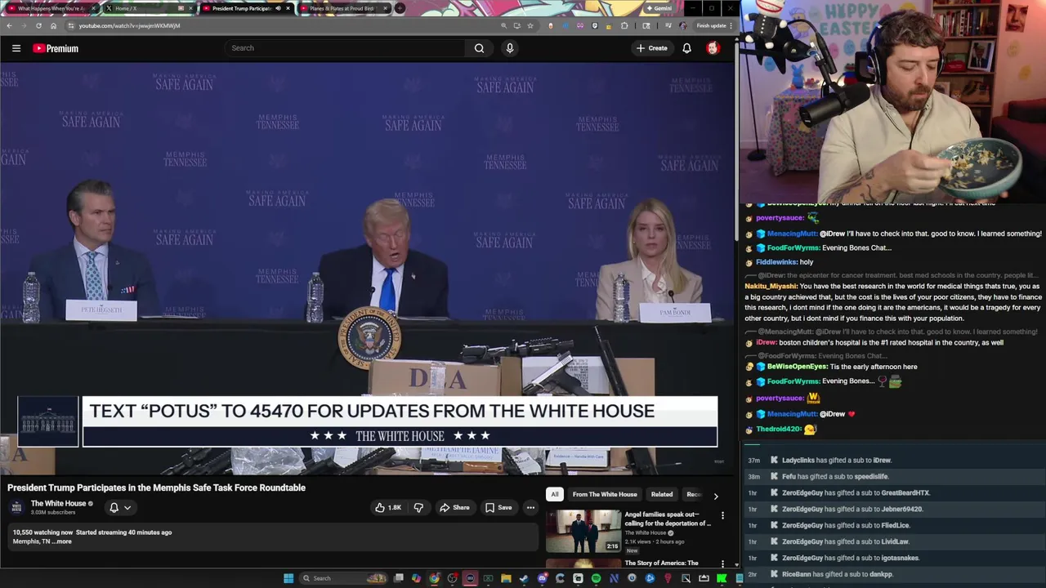This screenshot has width=1046, height=588.
Task: Open The White House channel name link
Action: pyautogui.click(x=58, y=503)
